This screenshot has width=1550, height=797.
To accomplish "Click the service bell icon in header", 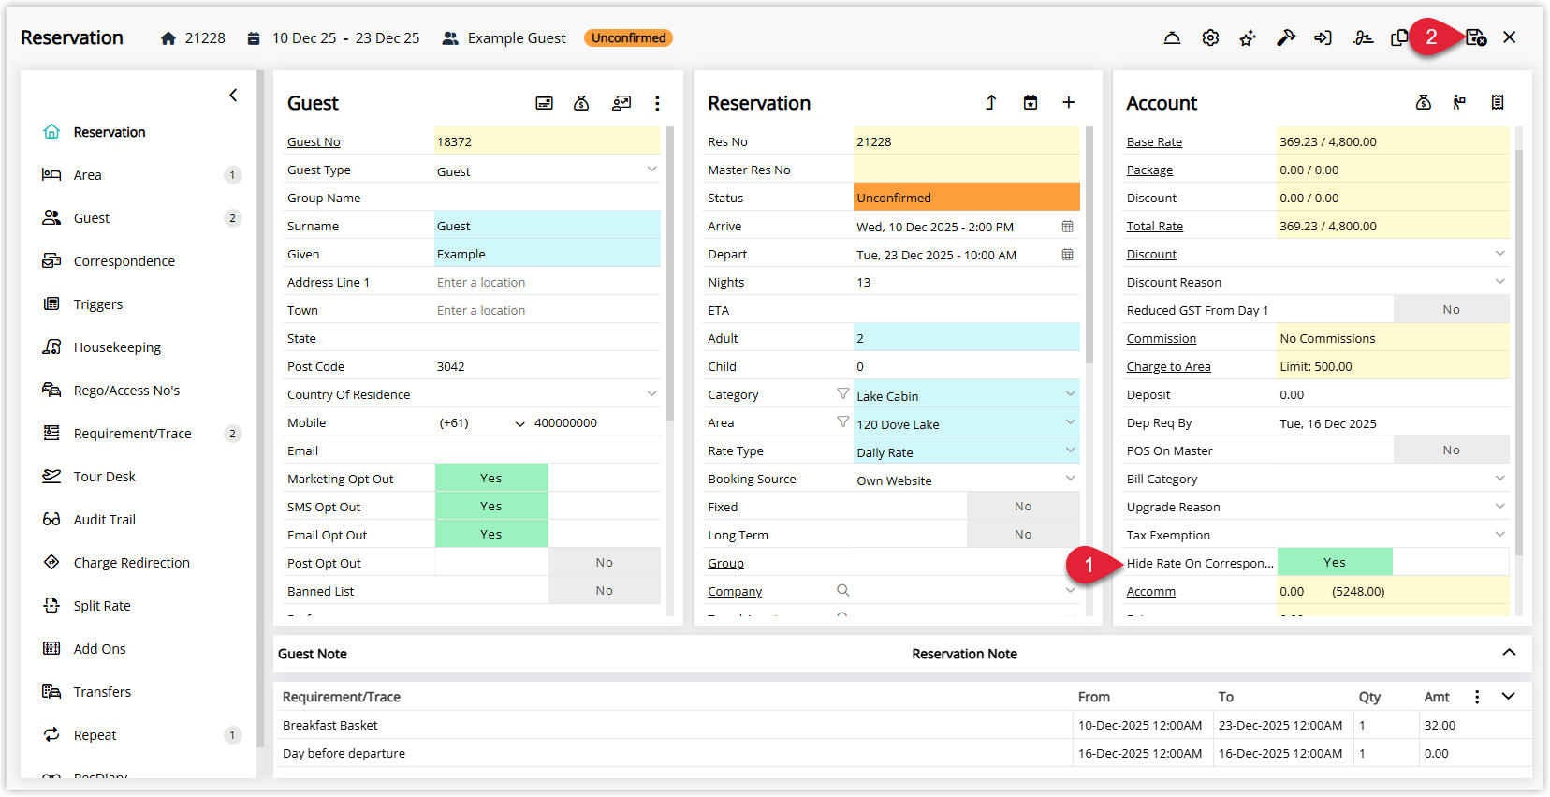I will tap(1172, 38).
